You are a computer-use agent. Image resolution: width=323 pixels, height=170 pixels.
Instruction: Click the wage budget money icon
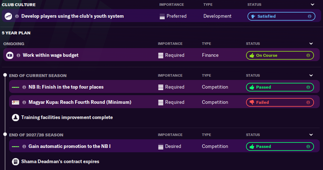coord(10,55)
